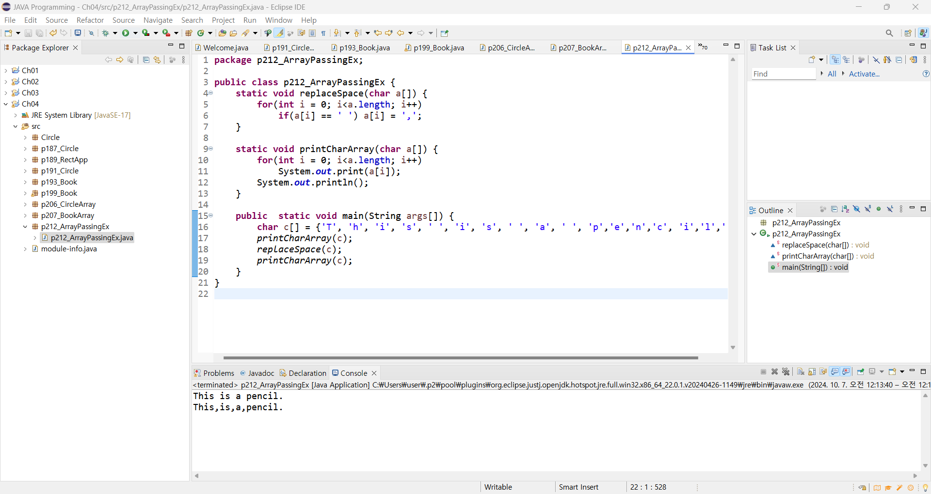Screen dimensions: 931x494
Task: Switch to the Welcome.java editor tab
Action: tap(222, 47)
